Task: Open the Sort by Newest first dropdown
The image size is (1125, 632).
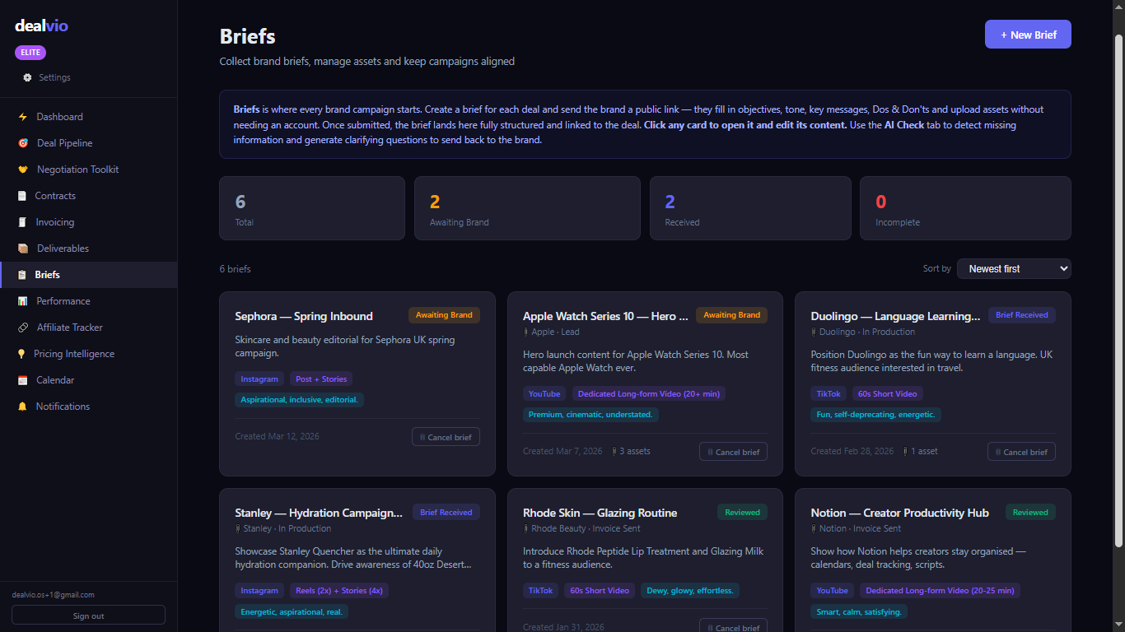Action: 1014,268
